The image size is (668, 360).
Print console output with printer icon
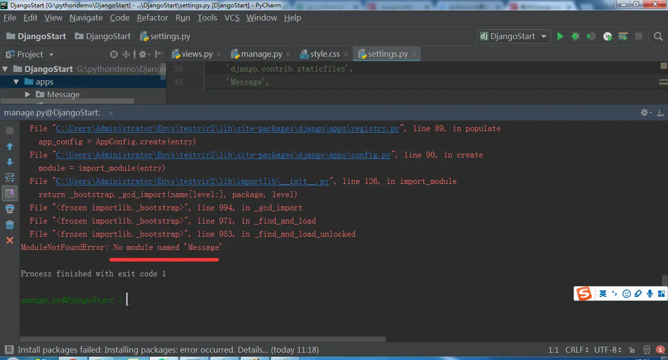pyautogui.click(x=10, y=209)
